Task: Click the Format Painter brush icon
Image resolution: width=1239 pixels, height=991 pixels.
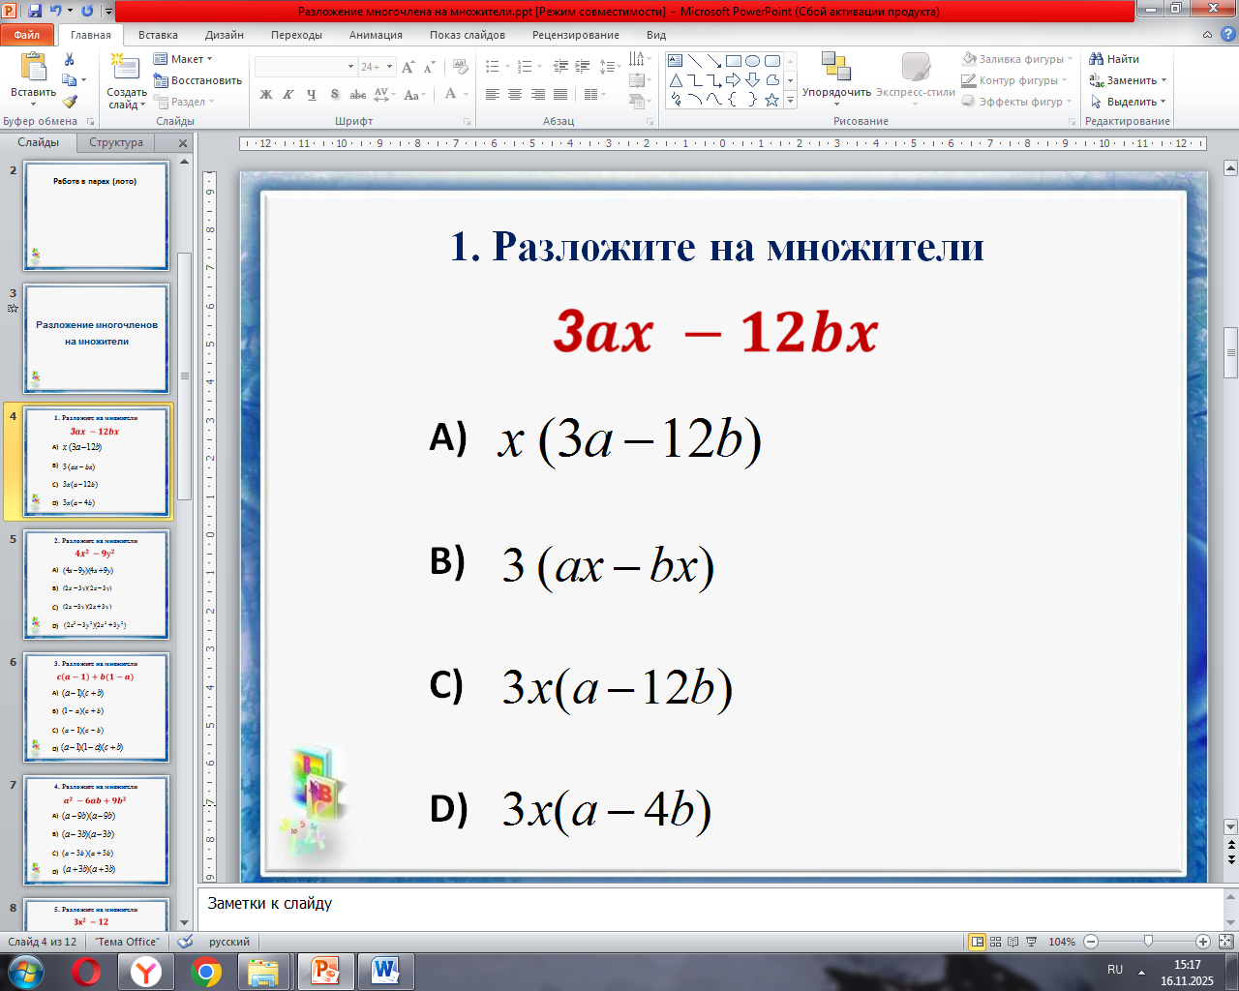Action: (70, 102)
